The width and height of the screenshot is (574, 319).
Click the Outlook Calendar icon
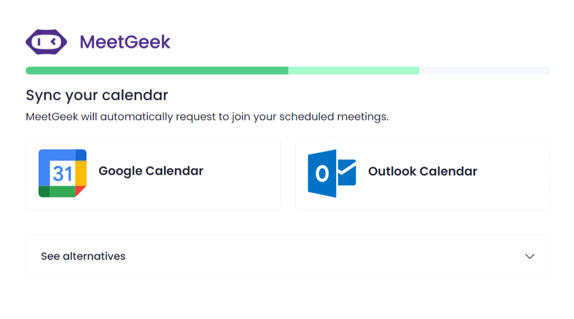click(x=332, y=173)
